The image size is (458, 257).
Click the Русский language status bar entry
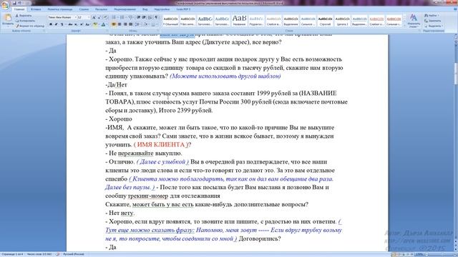pos(73,254)
